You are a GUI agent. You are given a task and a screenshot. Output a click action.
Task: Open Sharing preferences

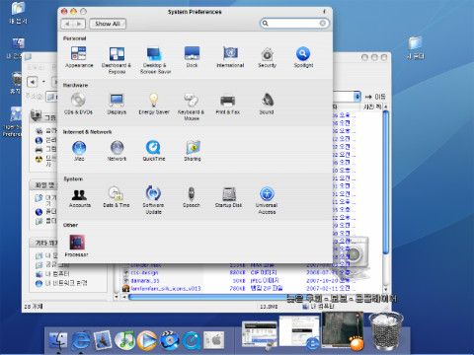pos(193,151)
